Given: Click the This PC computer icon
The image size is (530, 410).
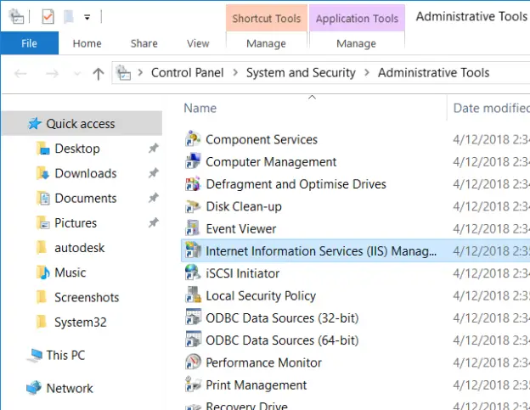Looking at the screenshot, I should pos(35,356).
